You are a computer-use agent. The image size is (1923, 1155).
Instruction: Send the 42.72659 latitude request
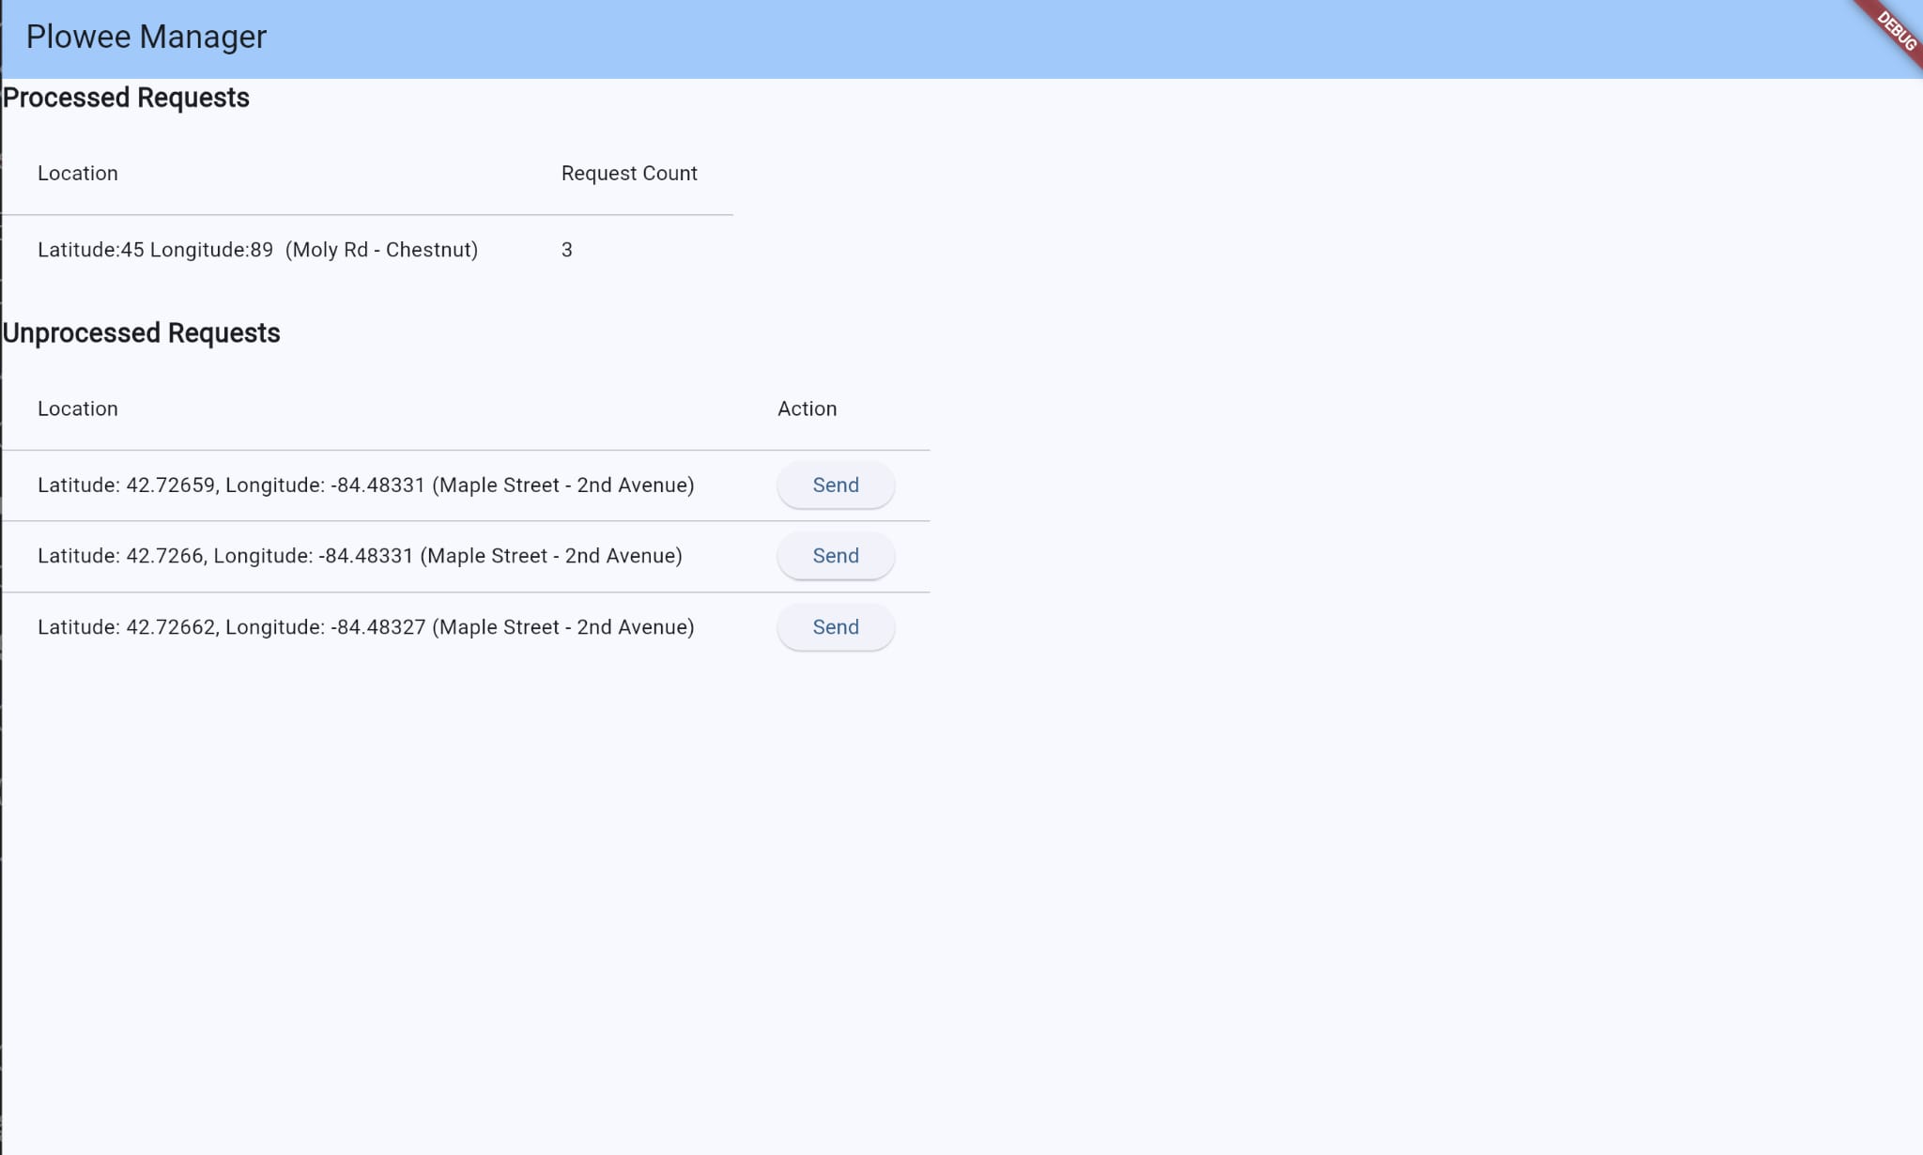tap(835, 485)
